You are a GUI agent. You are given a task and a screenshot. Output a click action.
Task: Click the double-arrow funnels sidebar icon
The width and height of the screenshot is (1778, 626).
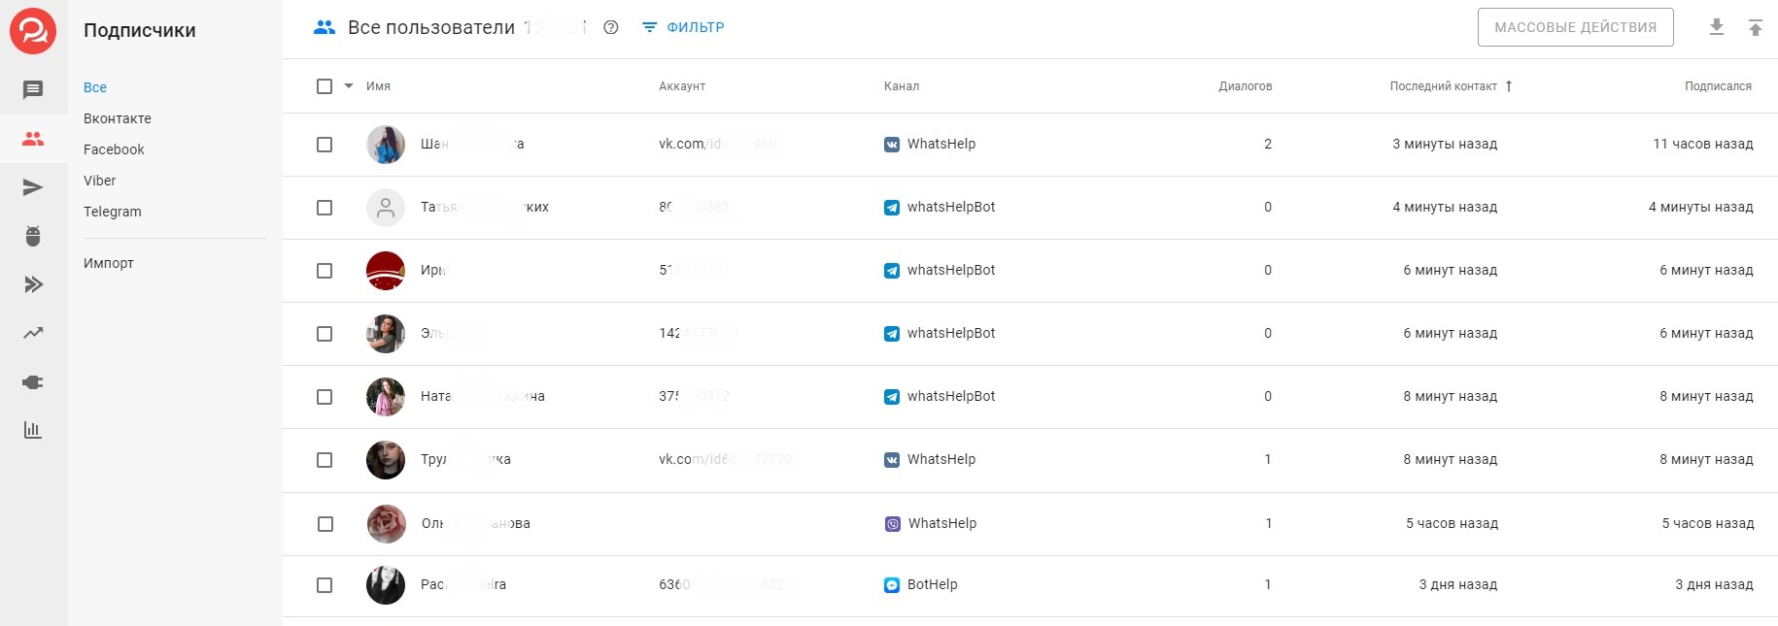pos(33,284)
